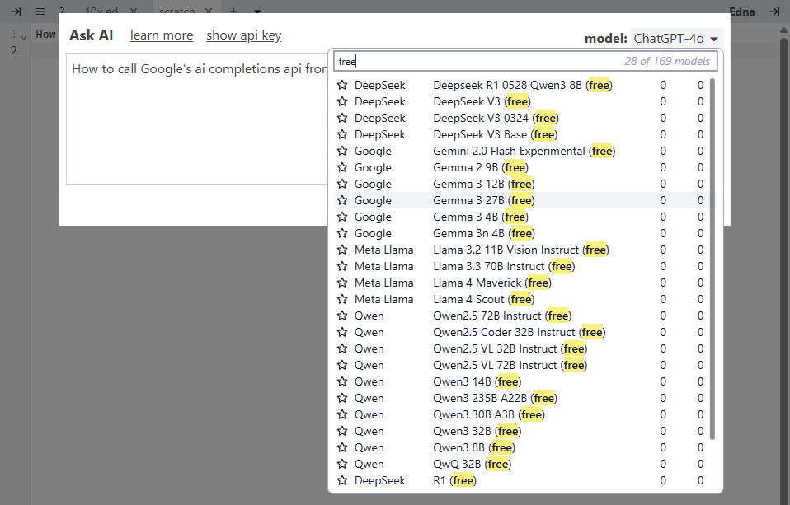The image size is (790, 505).
Task: Choose the Gemma 3 27B model name
Action: (484, 200)
